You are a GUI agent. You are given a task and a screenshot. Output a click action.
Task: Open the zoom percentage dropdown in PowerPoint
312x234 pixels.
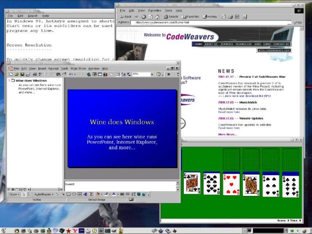point(152,74)
